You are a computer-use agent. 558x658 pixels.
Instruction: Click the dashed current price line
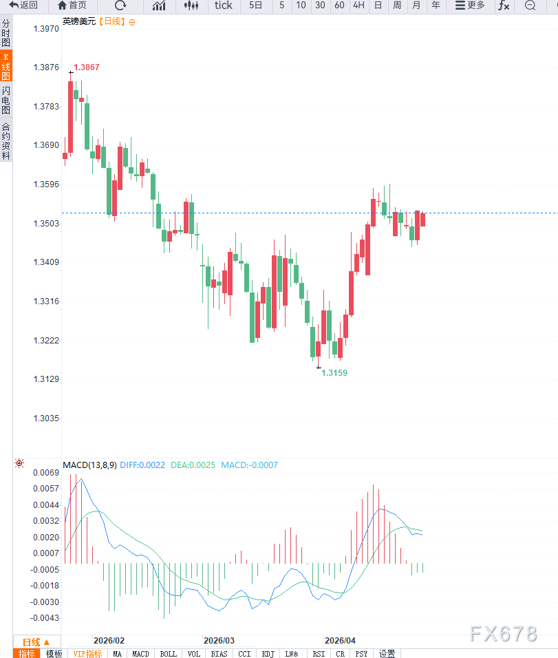[x=482, y=213]
